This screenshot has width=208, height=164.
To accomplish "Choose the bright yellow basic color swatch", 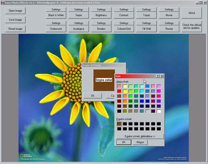I will coord(125,91).
